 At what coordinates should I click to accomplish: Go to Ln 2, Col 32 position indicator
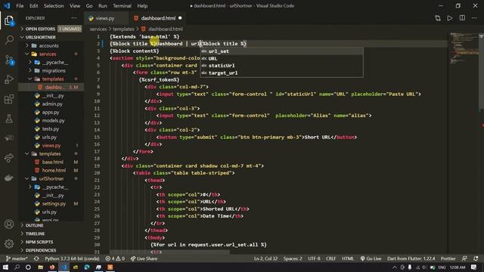pyautogui.click(x=265, y=258)
